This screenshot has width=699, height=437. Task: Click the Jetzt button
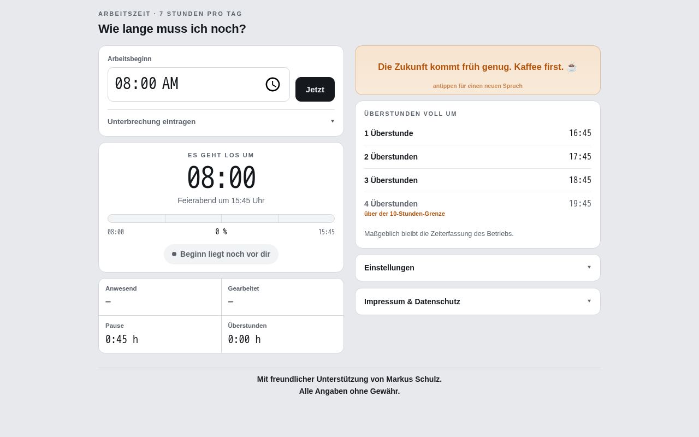[315, 89]
